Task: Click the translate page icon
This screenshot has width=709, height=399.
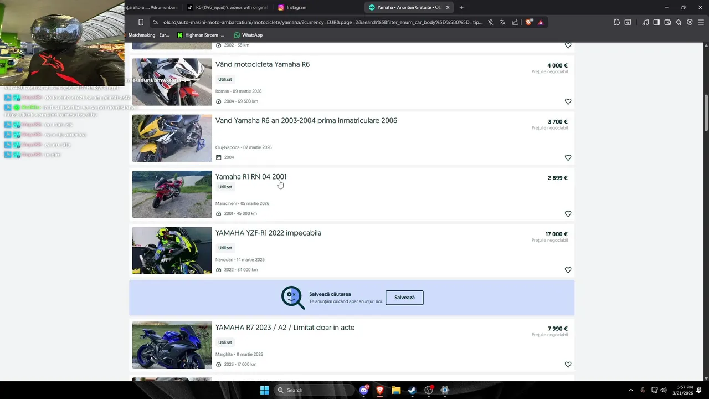Action: 502,22
